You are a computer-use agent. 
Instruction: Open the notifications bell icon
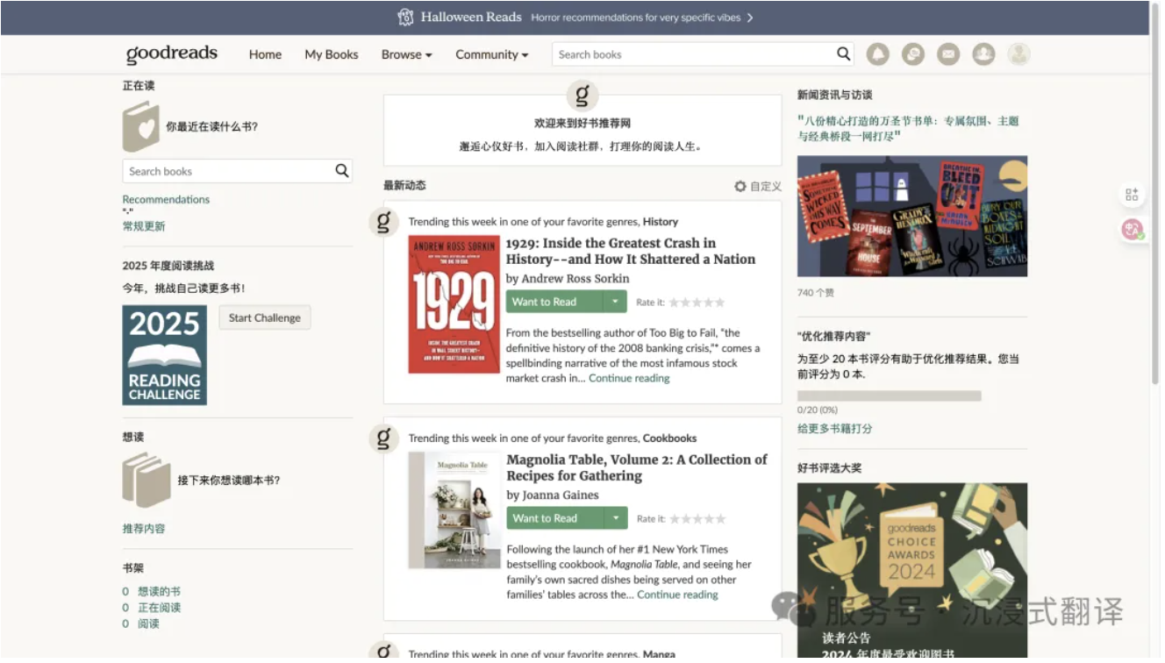point(877,54)
